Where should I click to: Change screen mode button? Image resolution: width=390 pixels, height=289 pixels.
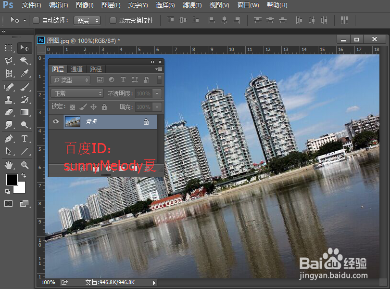tap(24, 204)
